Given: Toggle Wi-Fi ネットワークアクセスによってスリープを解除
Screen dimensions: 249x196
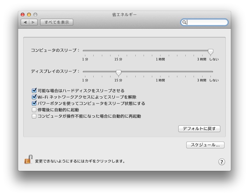Looking at the screenshot, I should pyautogui.click(x=34, y=97).
